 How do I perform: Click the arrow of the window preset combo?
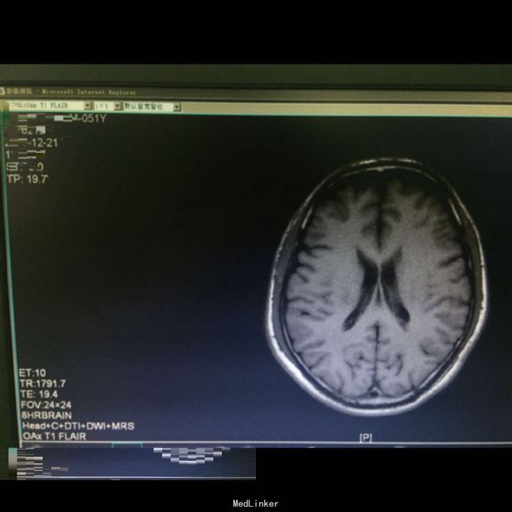[x=177, y=107]
